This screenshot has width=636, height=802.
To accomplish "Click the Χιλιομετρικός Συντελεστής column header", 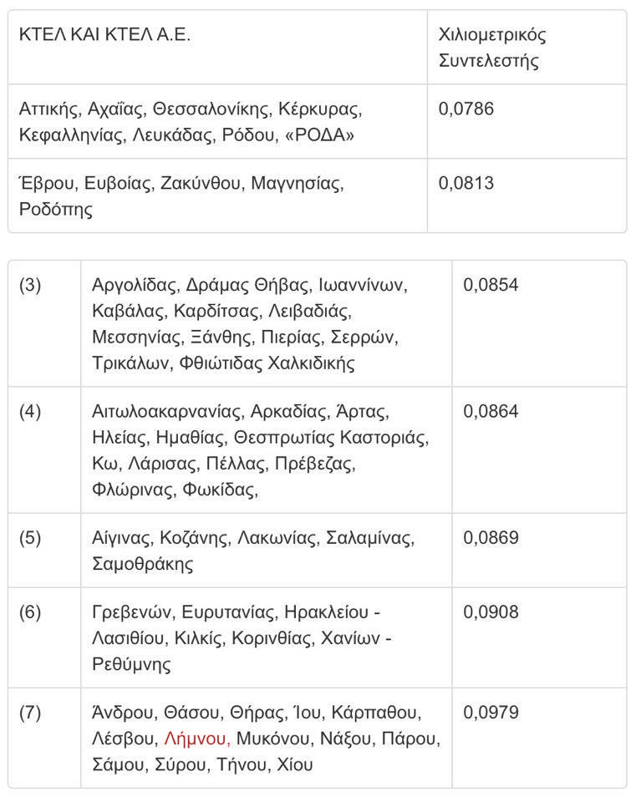I will coord(492,48).
